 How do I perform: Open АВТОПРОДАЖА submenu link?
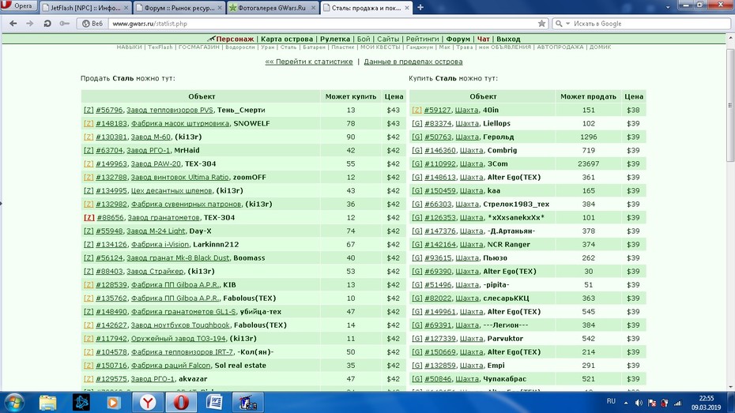pos(560,47)
